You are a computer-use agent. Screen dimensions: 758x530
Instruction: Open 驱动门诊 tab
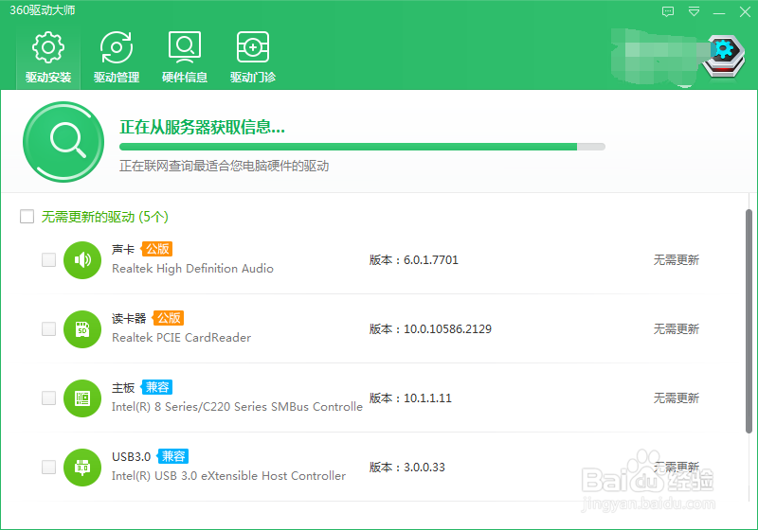coord(253,57)
